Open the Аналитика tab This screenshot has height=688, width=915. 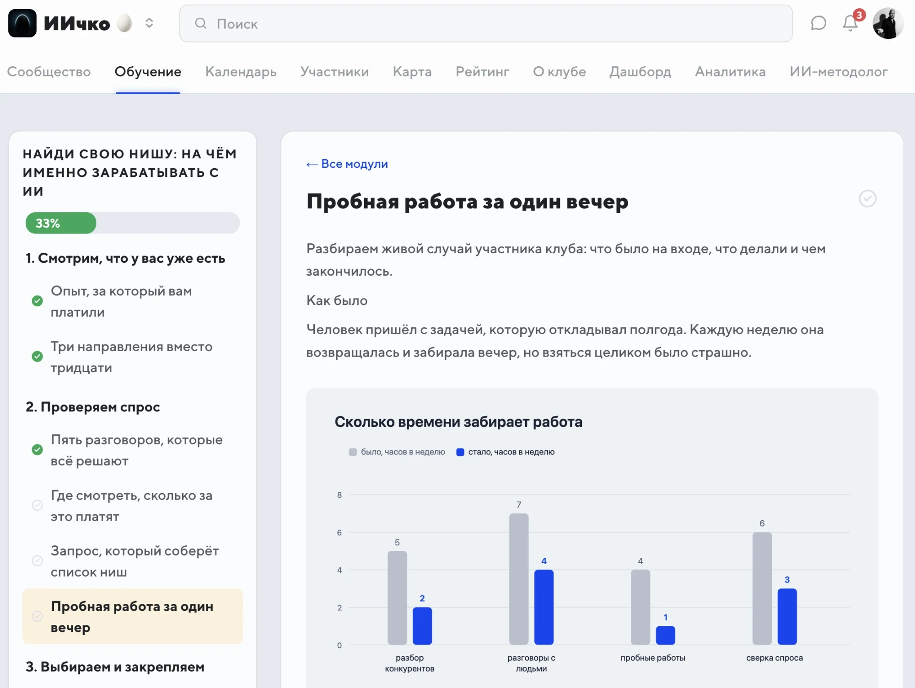coord(730,72)
